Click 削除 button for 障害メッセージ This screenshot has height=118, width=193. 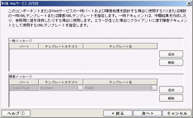coord(171,98)
